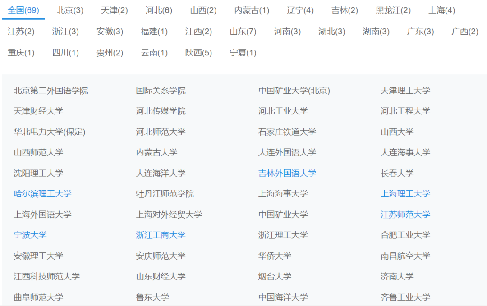Screen dimensions: 487x306
Task: Switch to 黑龙江(2) tab
Action: coord(393,10)
